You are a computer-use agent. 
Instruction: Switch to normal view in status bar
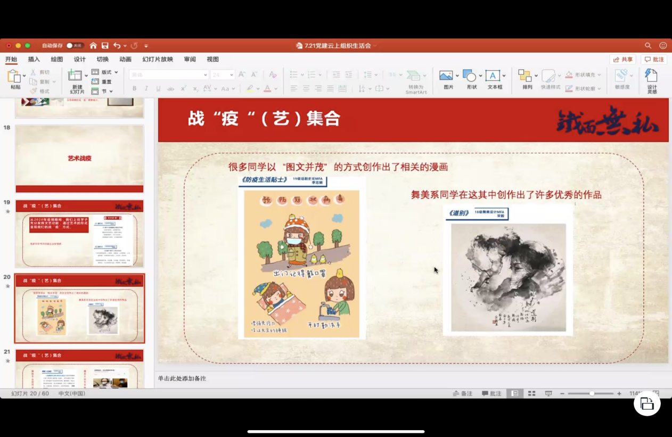[x=514, y=393]
